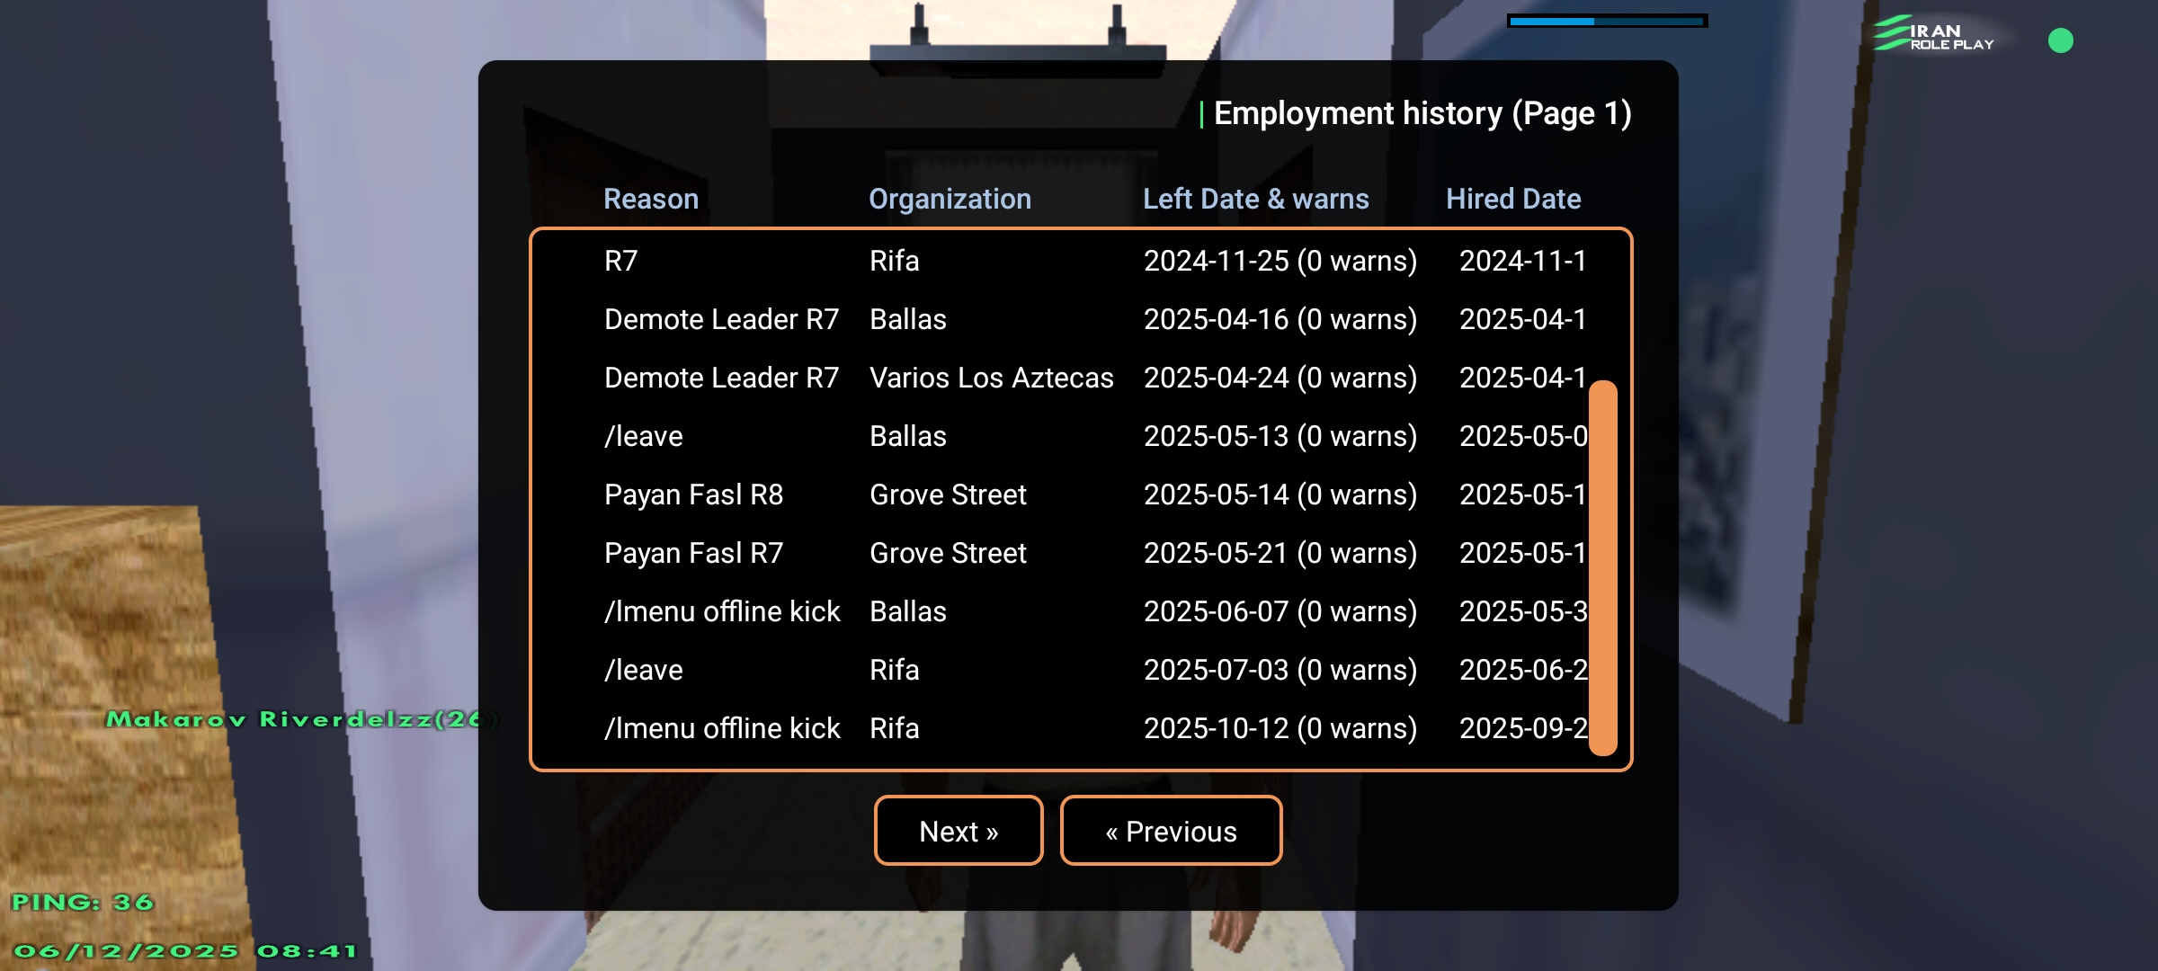Screen dimensions: 2158x971
Task: Select the Organization column header
Action: 950,199
